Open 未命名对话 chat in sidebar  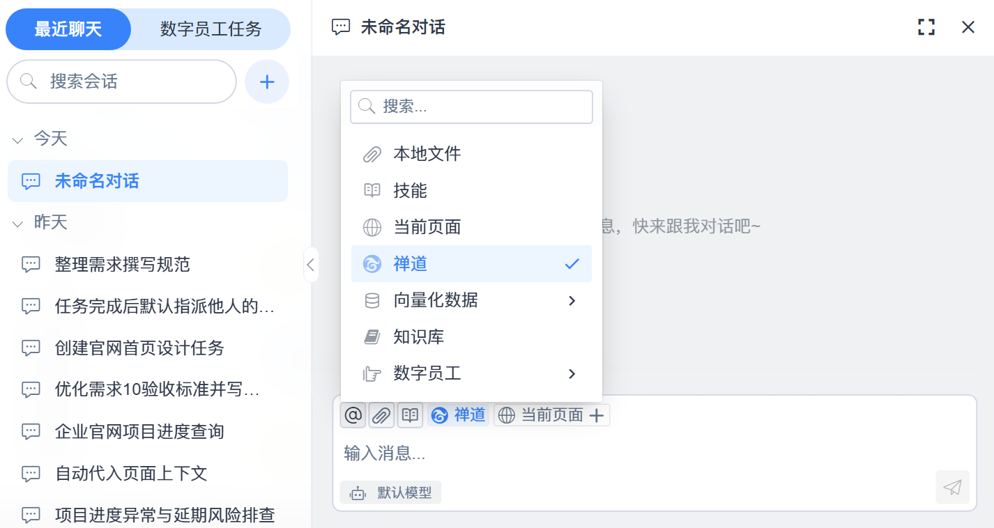tap(148, 181)
